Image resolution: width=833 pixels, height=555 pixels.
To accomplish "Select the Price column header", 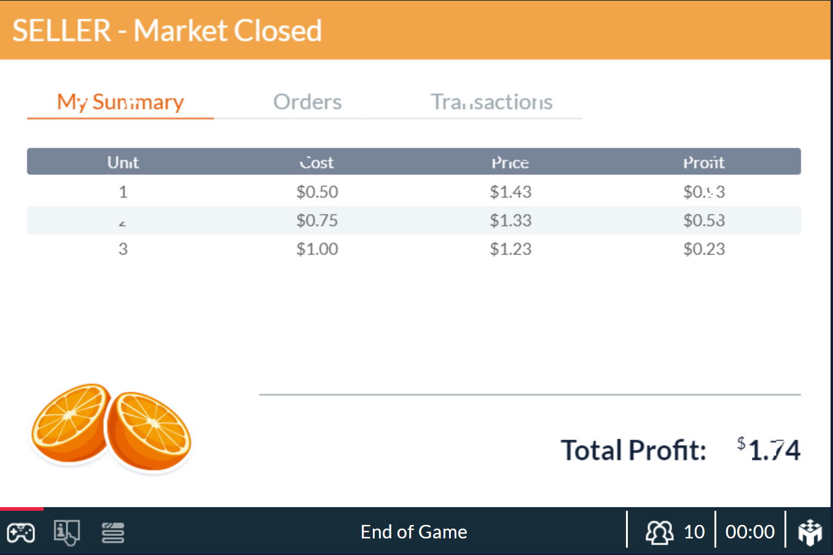I will pyautogui.click(x=510, y=161).
